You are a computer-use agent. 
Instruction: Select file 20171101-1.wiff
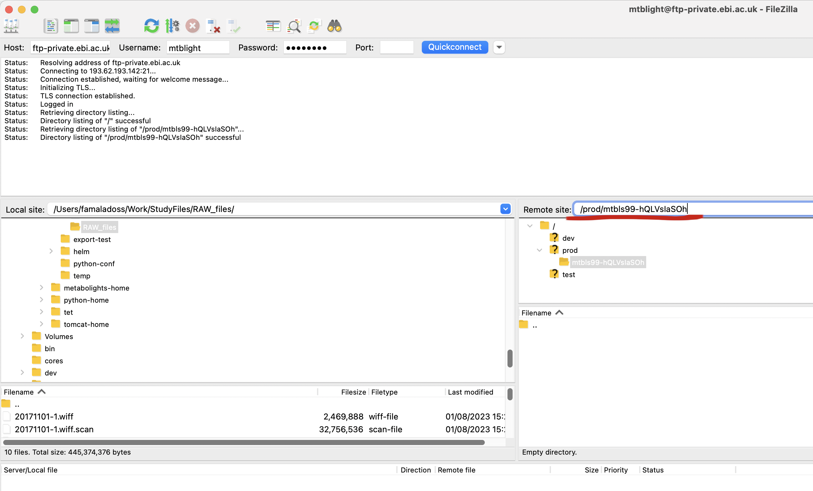pos(44,417)
